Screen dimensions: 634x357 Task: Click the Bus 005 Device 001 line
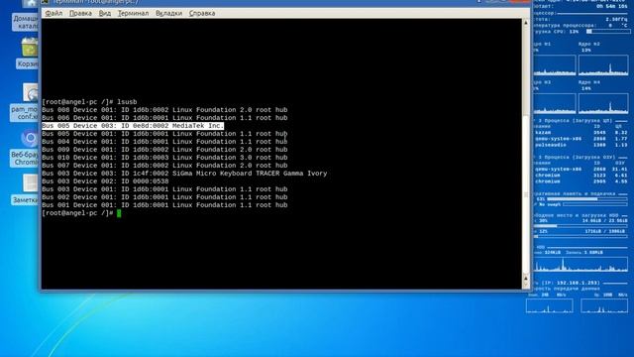[x=164, y=134]
